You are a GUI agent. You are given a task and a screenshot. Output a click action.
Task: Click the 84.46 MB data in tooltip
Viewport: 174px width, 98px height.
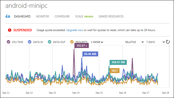90,54
